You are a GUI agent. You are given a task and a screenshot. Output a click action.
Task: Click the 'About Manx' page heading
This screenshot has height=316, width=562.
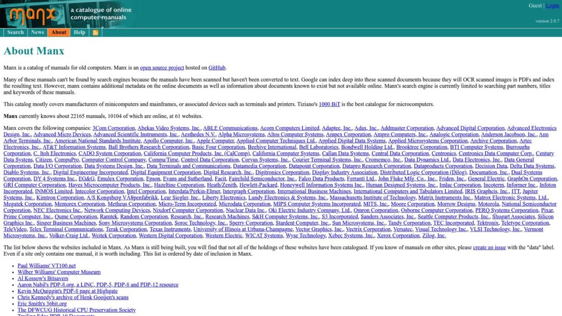pos(33,51)
